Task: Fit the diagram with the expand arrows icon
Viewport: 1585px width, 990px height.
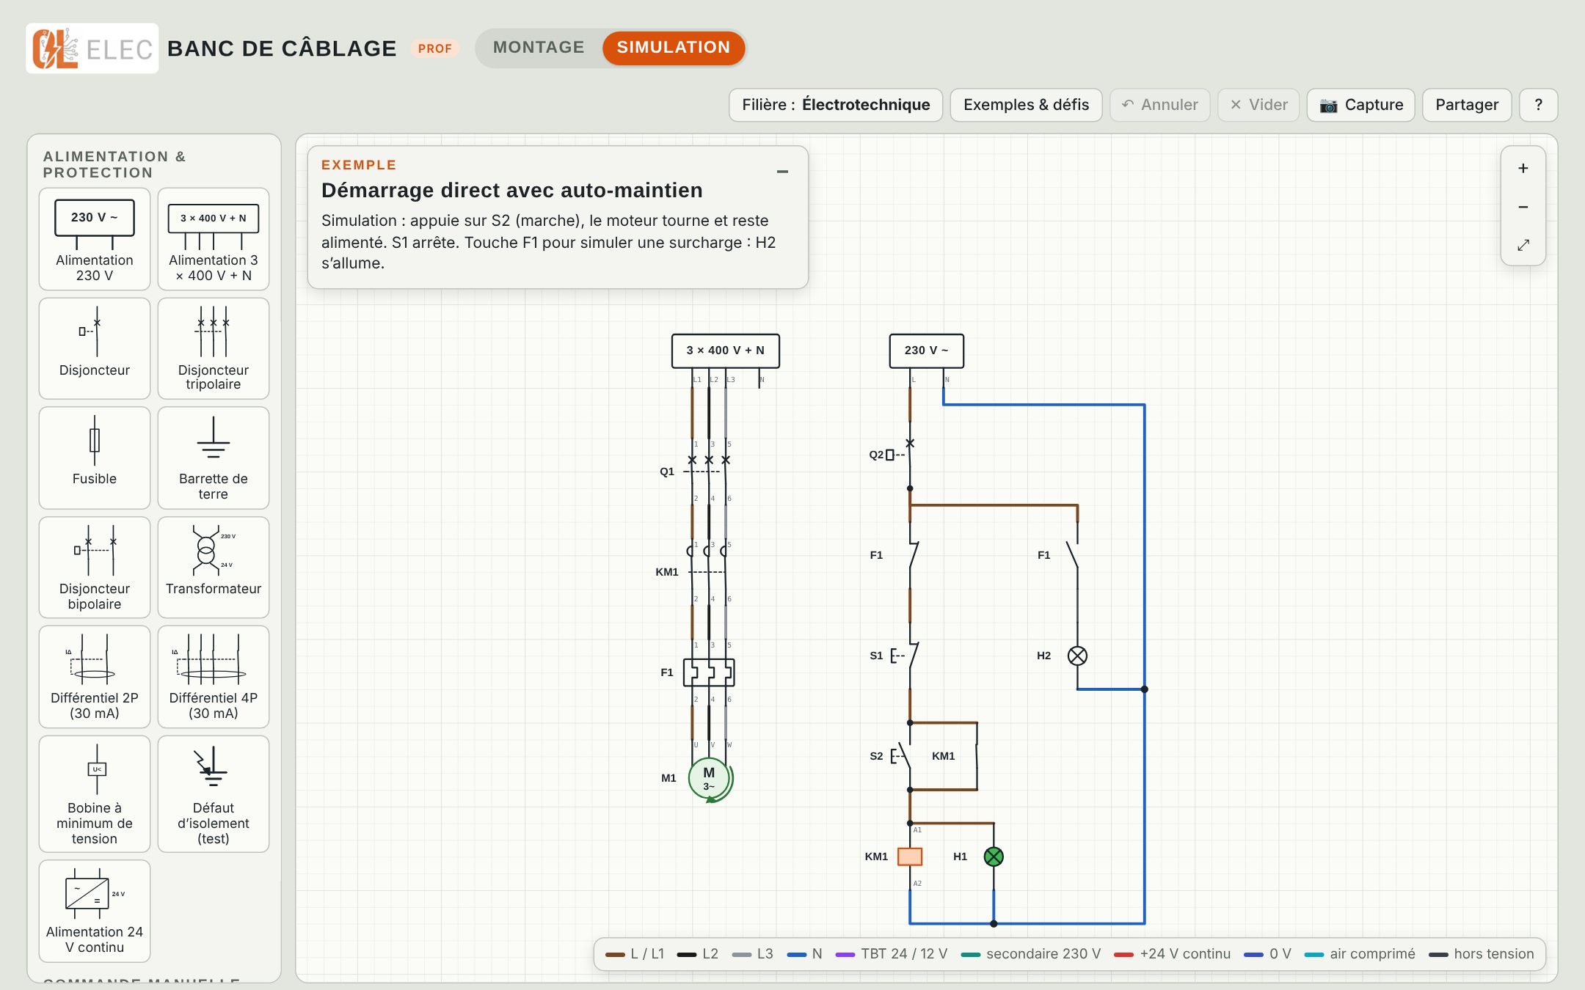Action: [1523, 245]
